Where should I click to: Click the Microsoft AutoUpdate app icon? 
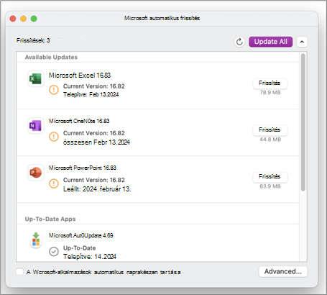[36, 240]
